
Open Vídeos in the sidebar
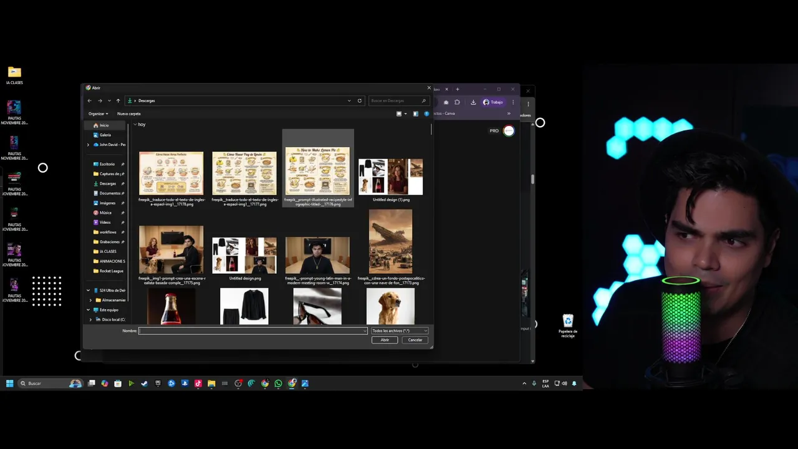point(105,222)
